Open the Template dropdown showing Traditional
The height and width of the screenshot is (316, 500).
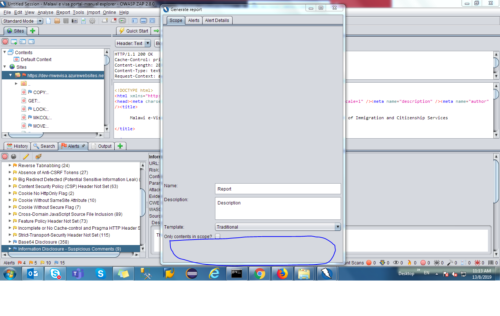pyautogui.click(x=337, y=227)
